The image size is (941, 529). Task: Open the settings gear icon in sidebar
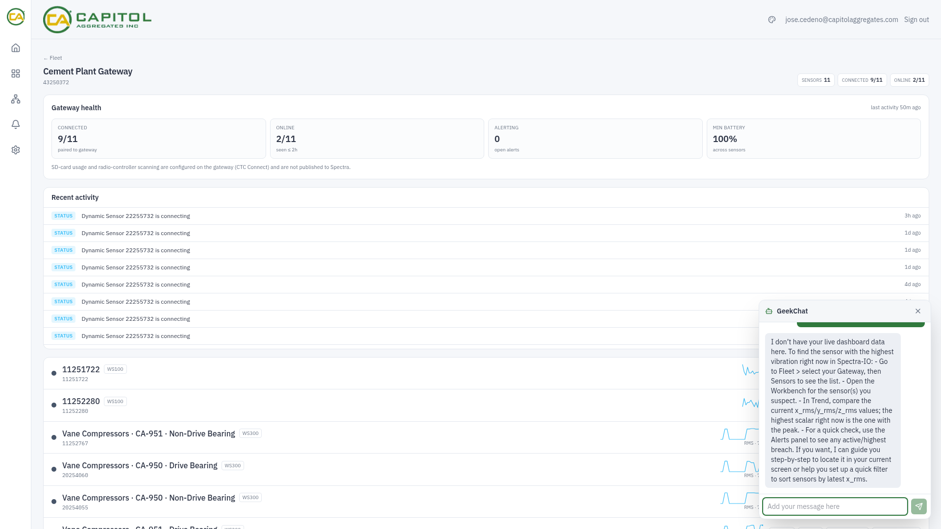pyautogui.click(x=16, y=150)
